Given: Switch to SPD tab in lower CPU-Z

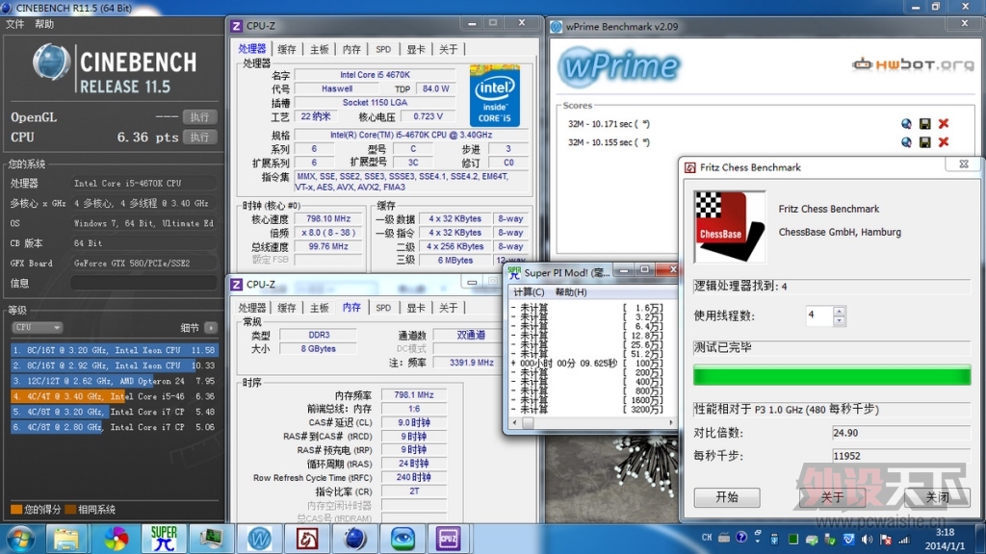Looking at the screenshot, I should pos(383,307).
